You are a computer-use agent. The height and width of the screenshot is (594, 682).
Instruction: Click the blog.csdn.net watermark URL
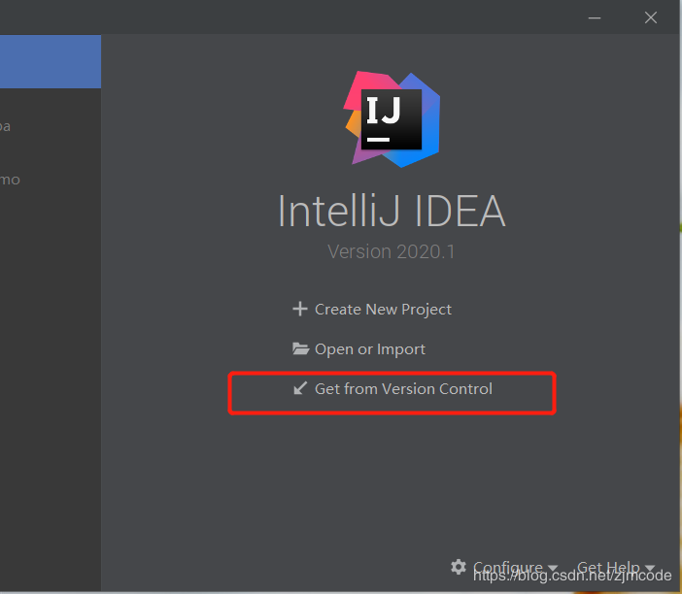[x=572, y=577]
